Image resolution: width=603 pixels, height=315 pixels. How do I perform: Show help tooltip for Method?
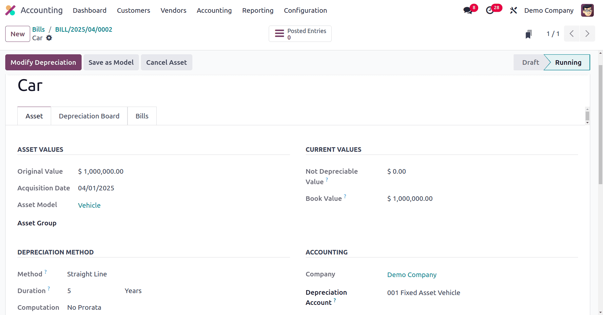click(46, 272)
